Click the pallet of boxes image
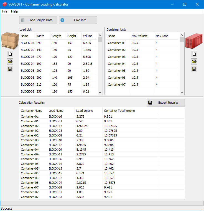Screen dimensions: 204x211 coord(10,41)
